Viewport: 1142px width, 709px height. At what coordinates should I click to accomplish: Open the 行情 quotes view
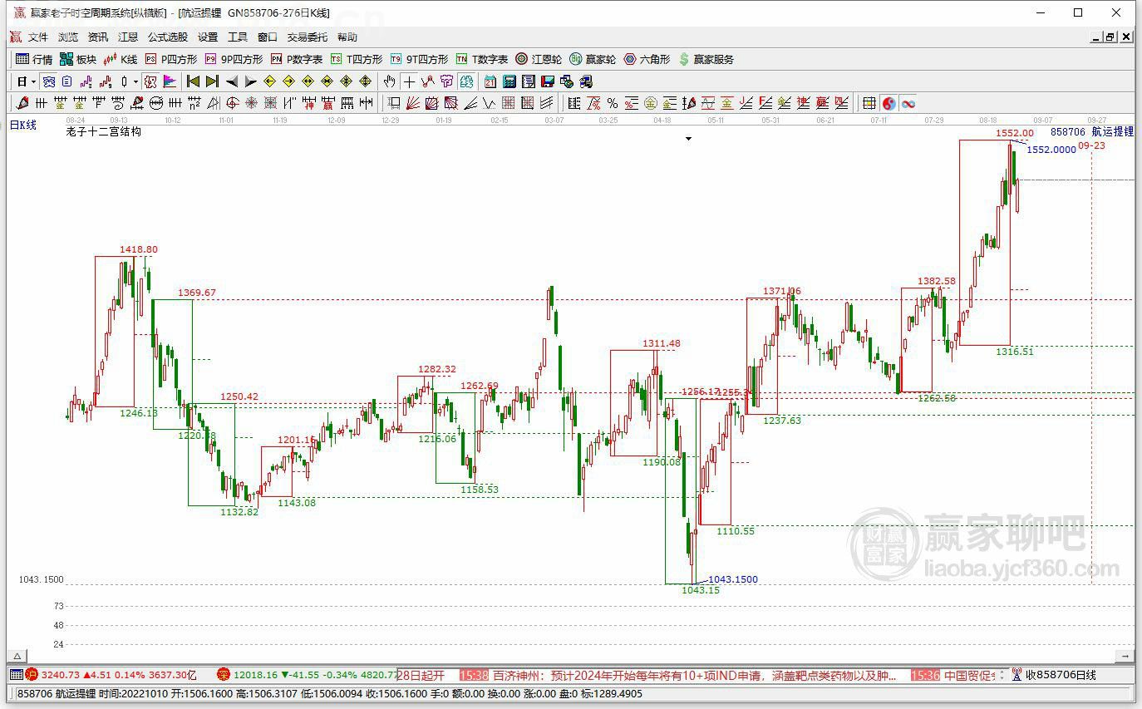[x=34, y=59]
